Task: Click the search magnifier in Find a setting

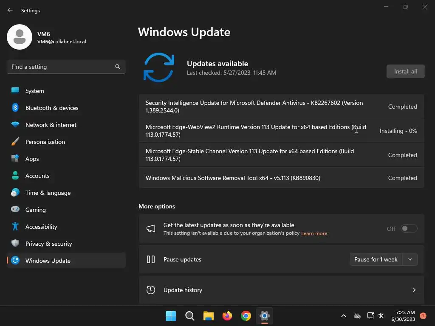Action: click(x=118, y=67)
